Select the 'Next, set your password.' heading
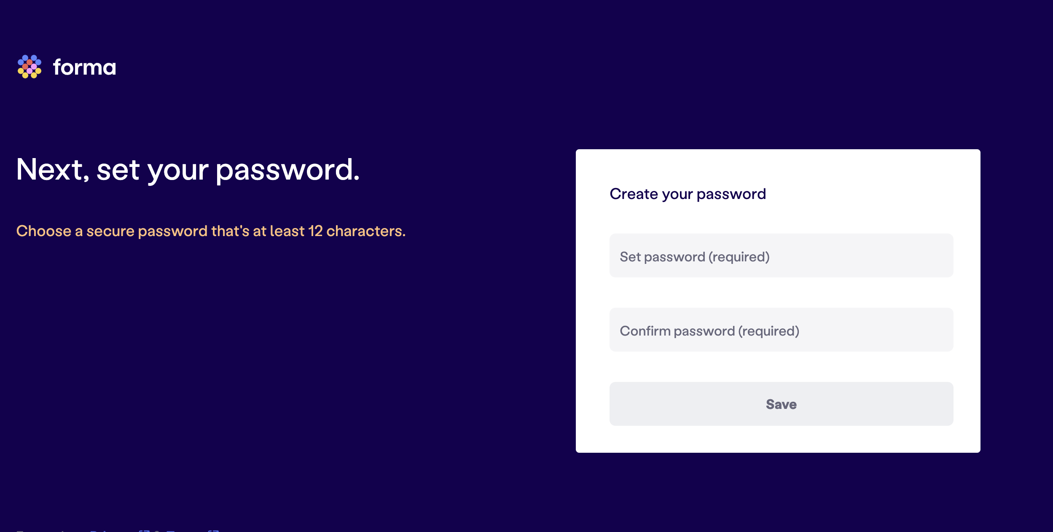 188,170
